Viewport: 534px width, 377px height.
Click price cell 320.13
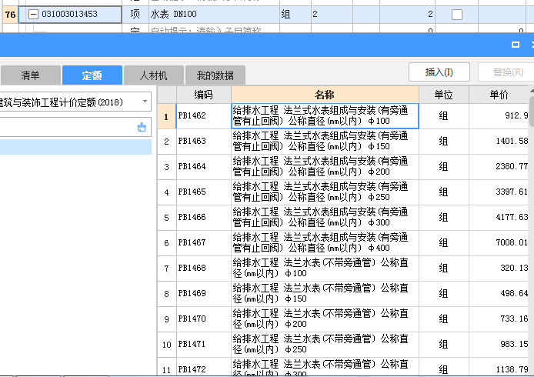[x=499, y=269]
